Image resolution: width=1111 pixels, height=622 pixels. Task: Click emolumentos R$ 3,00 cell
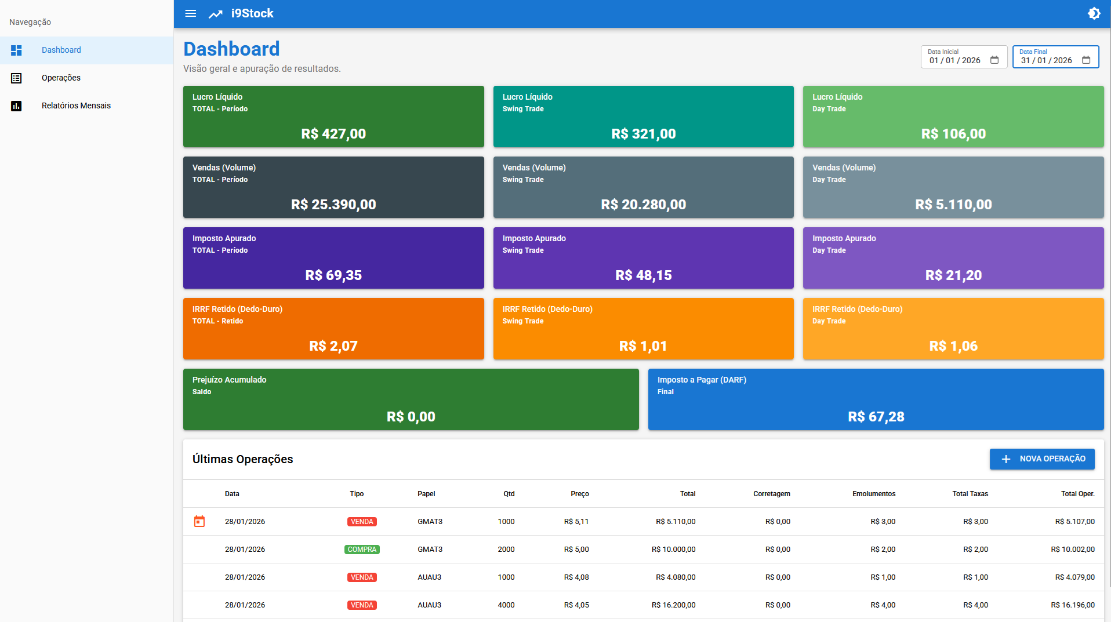click(x=883, y=522)
